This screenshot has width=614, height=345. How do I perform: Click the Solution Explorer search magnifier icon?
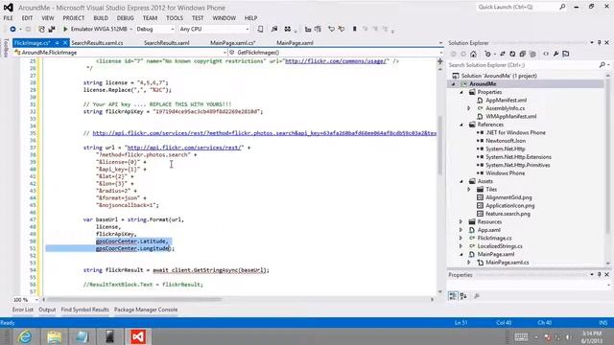pos(602,65)
